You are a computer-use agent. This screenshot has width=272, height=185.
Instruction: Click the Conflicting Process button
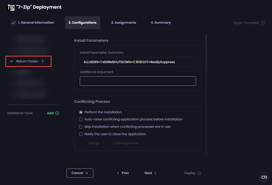126,143
